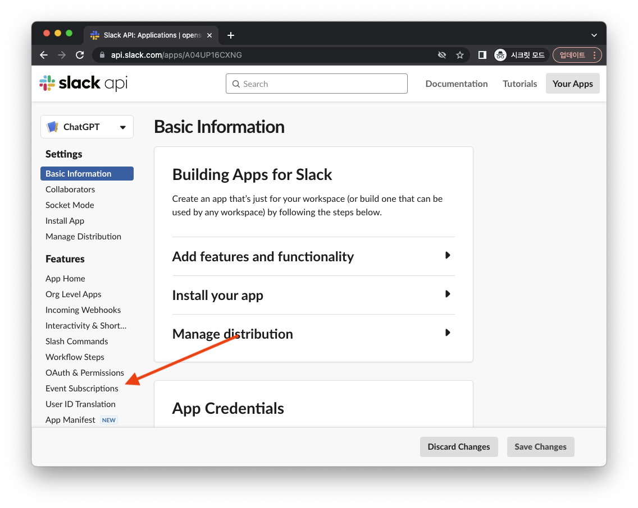
Task: Click the browser forward arrow
Action: (x=62, y=55)
